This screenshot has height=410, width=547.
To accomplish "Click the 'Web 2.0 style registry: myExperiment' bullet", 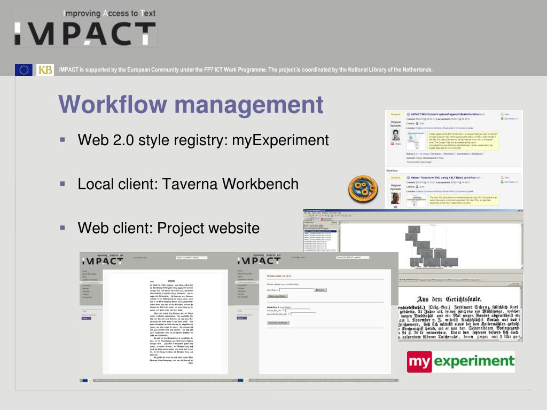I will [203, 140].
